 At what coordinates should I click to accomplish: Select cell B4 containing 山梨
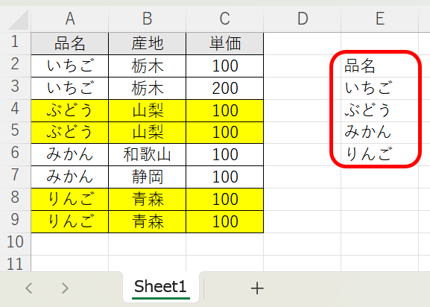[148, 110]
